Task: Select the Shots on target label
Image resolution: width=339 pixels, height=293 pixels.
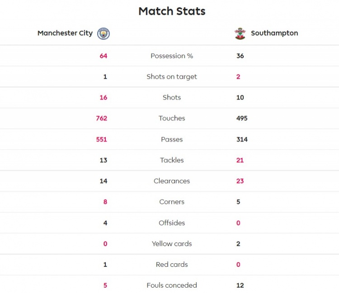Action: [172, 77]
